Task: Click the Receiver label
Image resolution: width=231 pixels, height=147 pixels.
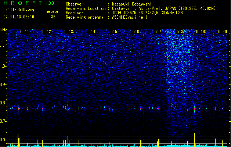Action: click(75, 13)
